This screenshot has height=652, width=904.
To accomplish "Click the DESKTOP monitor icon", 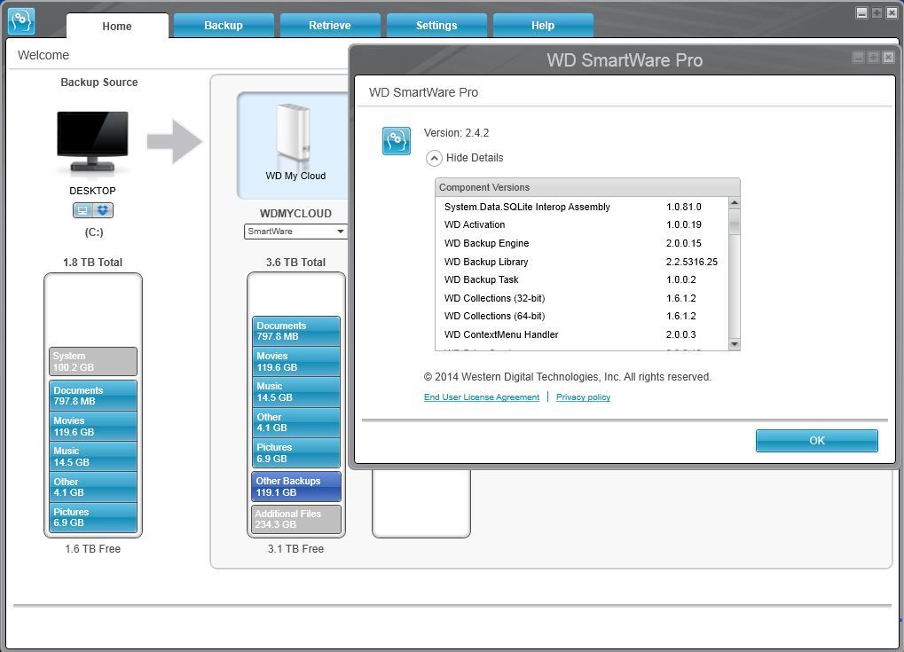I will [92, 142].
